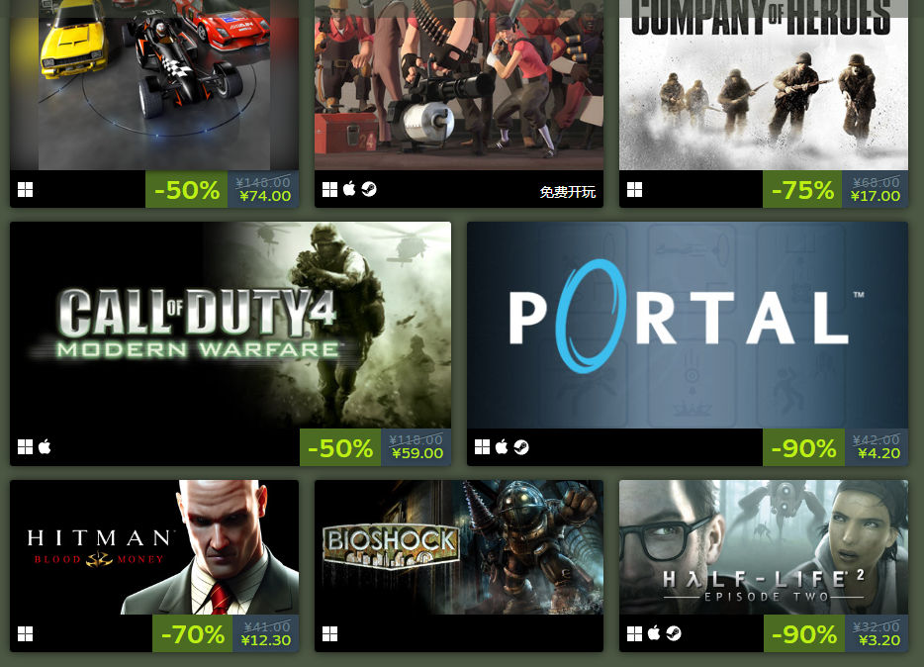Click the Windows icon under the racing game

click(x=26, y=190)
